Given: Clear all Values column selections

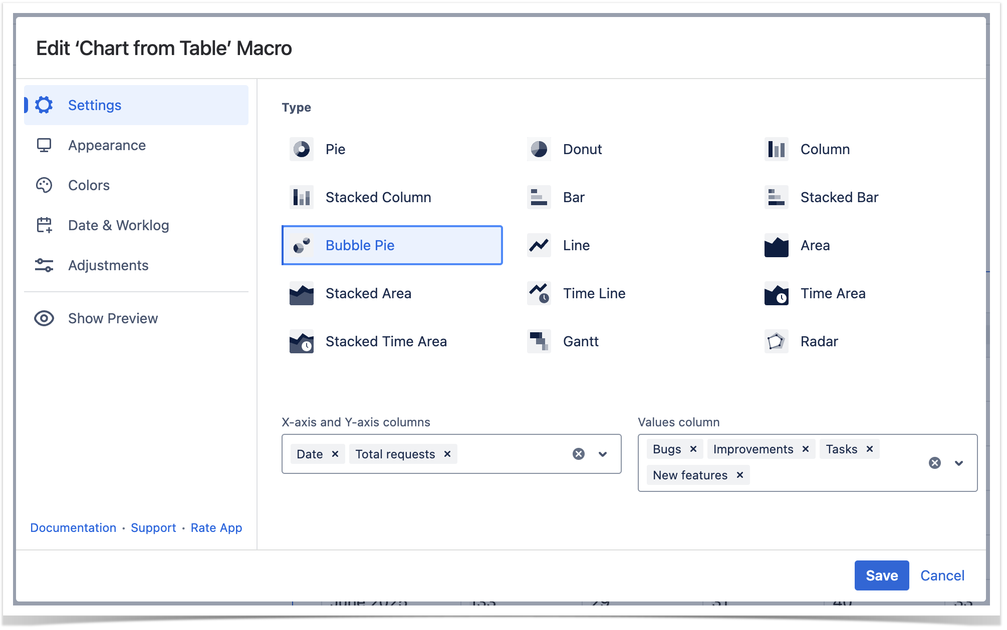Looking at the screenshot, I should pos(934,463).
